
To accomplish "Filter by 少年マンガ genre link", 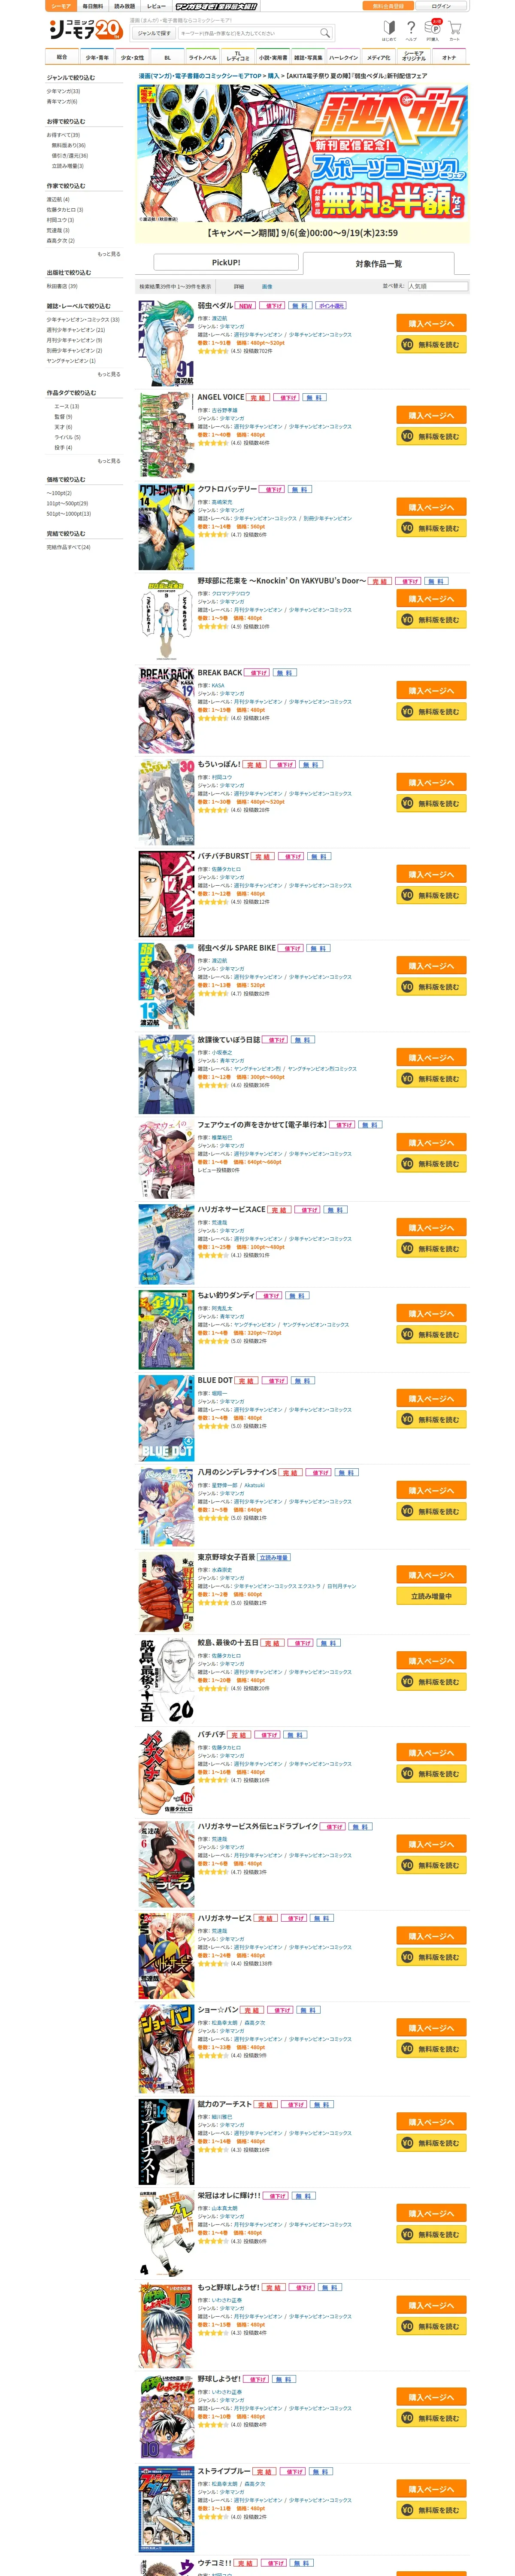I will (x=63, y=91).
